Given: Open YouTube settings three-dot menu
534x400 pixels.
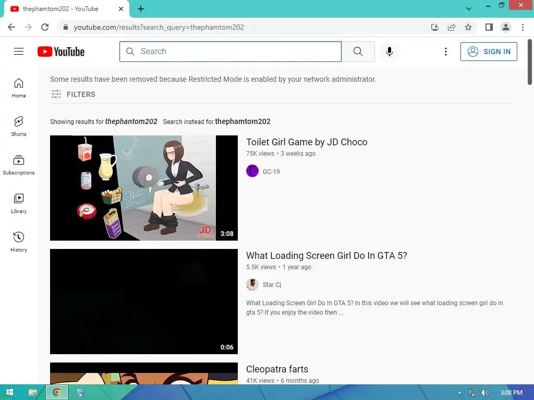Looking at the screenshot, I should coord(445,52).
